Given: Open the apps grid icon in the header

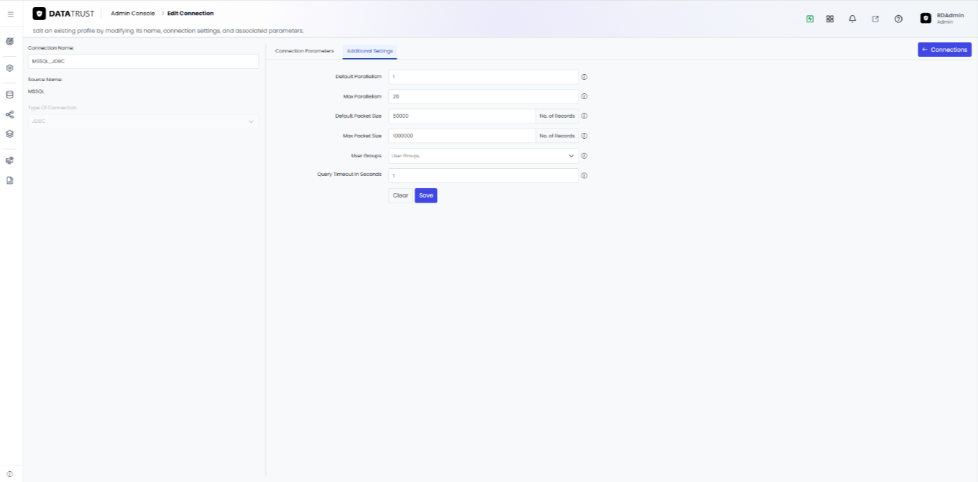Looking at the screenshot, I should [x=830, y=19].
